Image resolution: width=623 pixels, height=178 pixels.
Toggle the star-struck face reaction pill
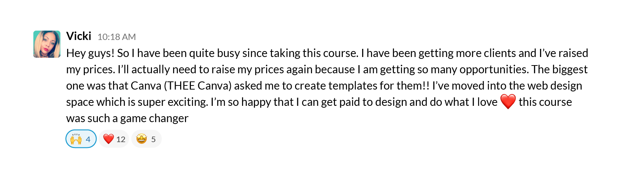pyautogui.click(x=146, y=139)
